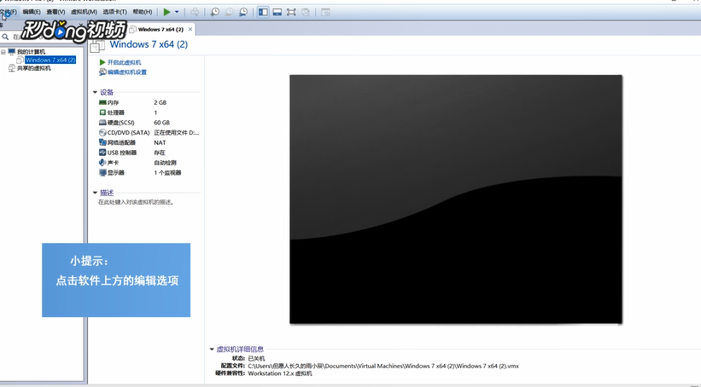Open the 编辑(E) menu
Viewport: 701px width, 387px height.
[x=32, y=12]
